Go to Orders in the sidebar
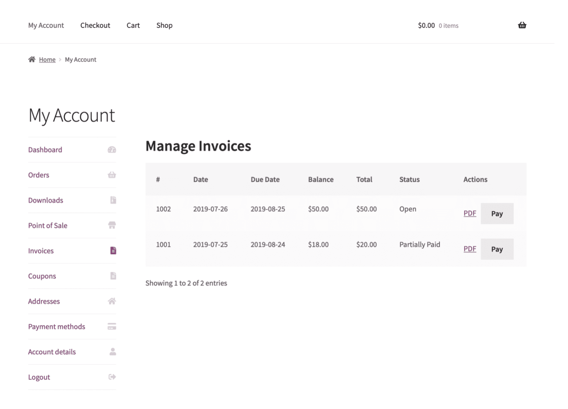Viewport: 568px width, 409px height. pyautogui.click(x=38, y=175)
